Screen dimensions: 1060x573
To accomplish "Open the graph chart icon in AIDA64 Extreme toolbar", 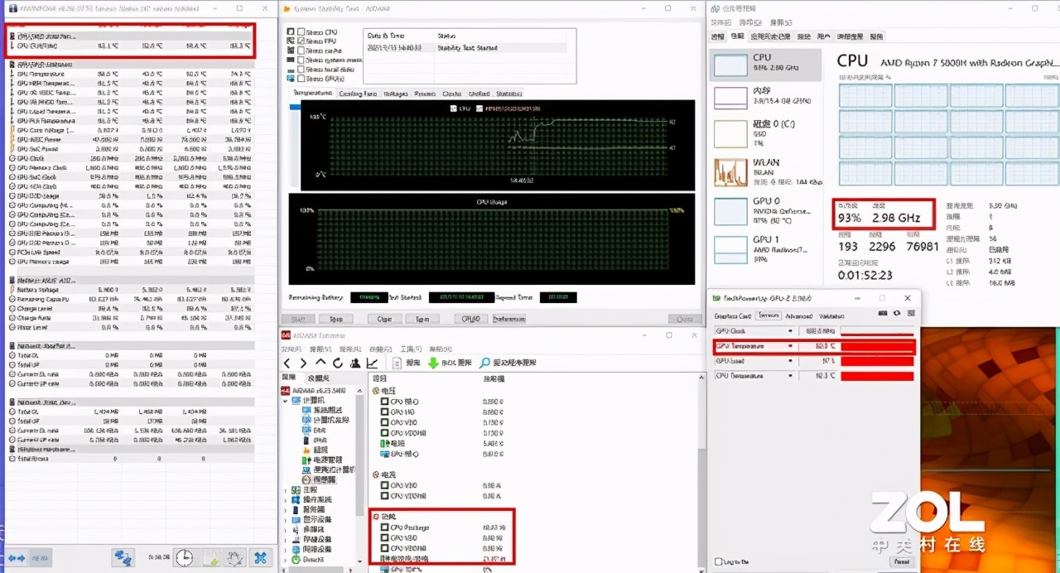I will point(373,363).
